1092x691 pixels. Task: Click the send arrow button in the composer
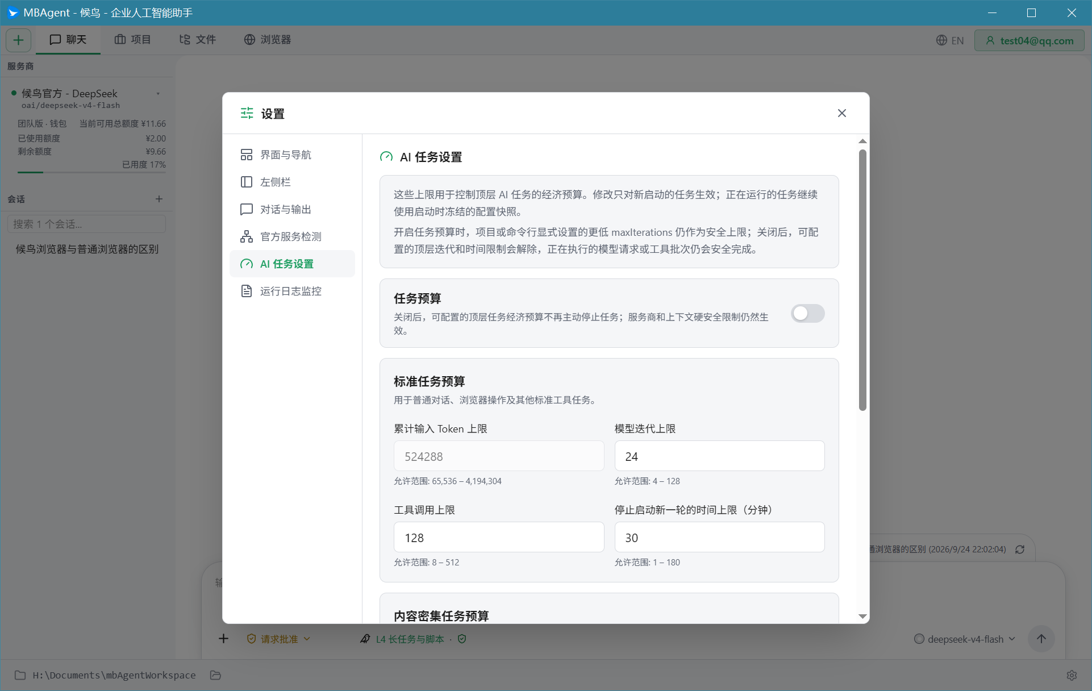pyautogui.click(x=1041, y=639)
